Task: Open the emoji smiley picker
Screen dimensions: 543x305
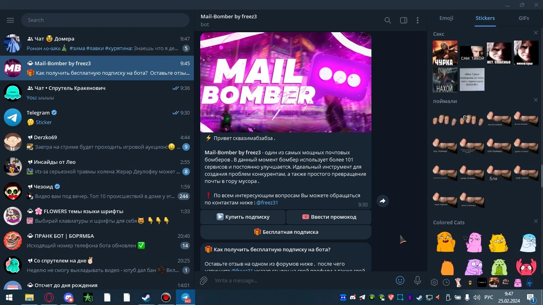Action: (400, 280)
